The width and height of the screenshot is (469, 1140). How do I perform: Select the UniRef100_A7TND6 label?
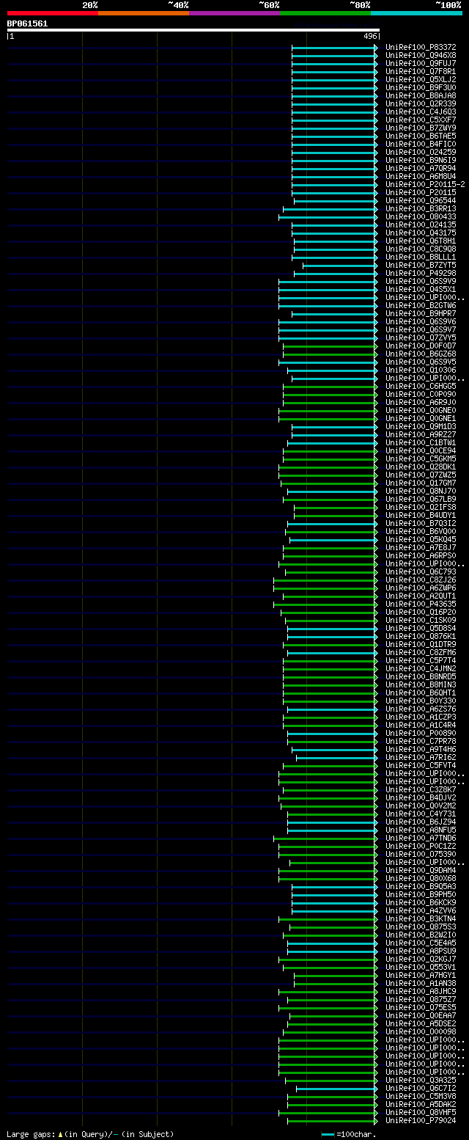click(421, 838)
